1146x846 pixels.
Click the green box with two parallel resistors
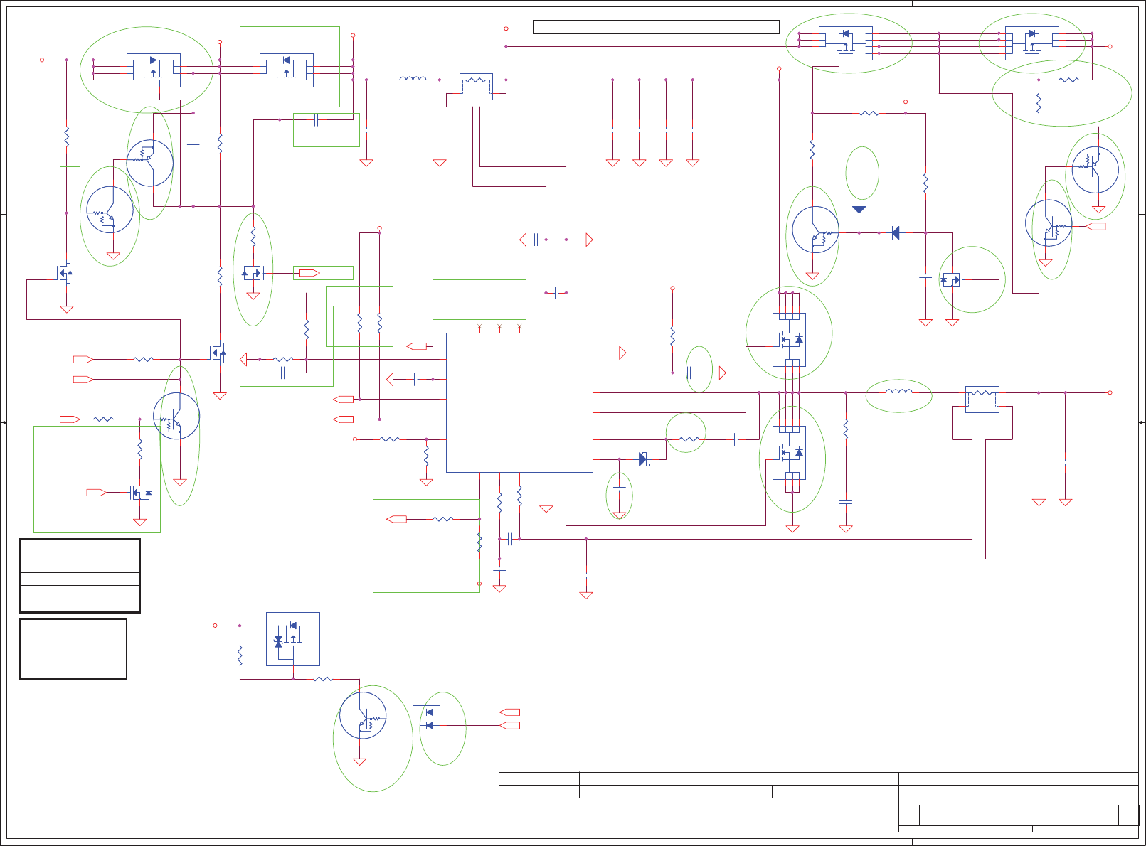[359, 316]
